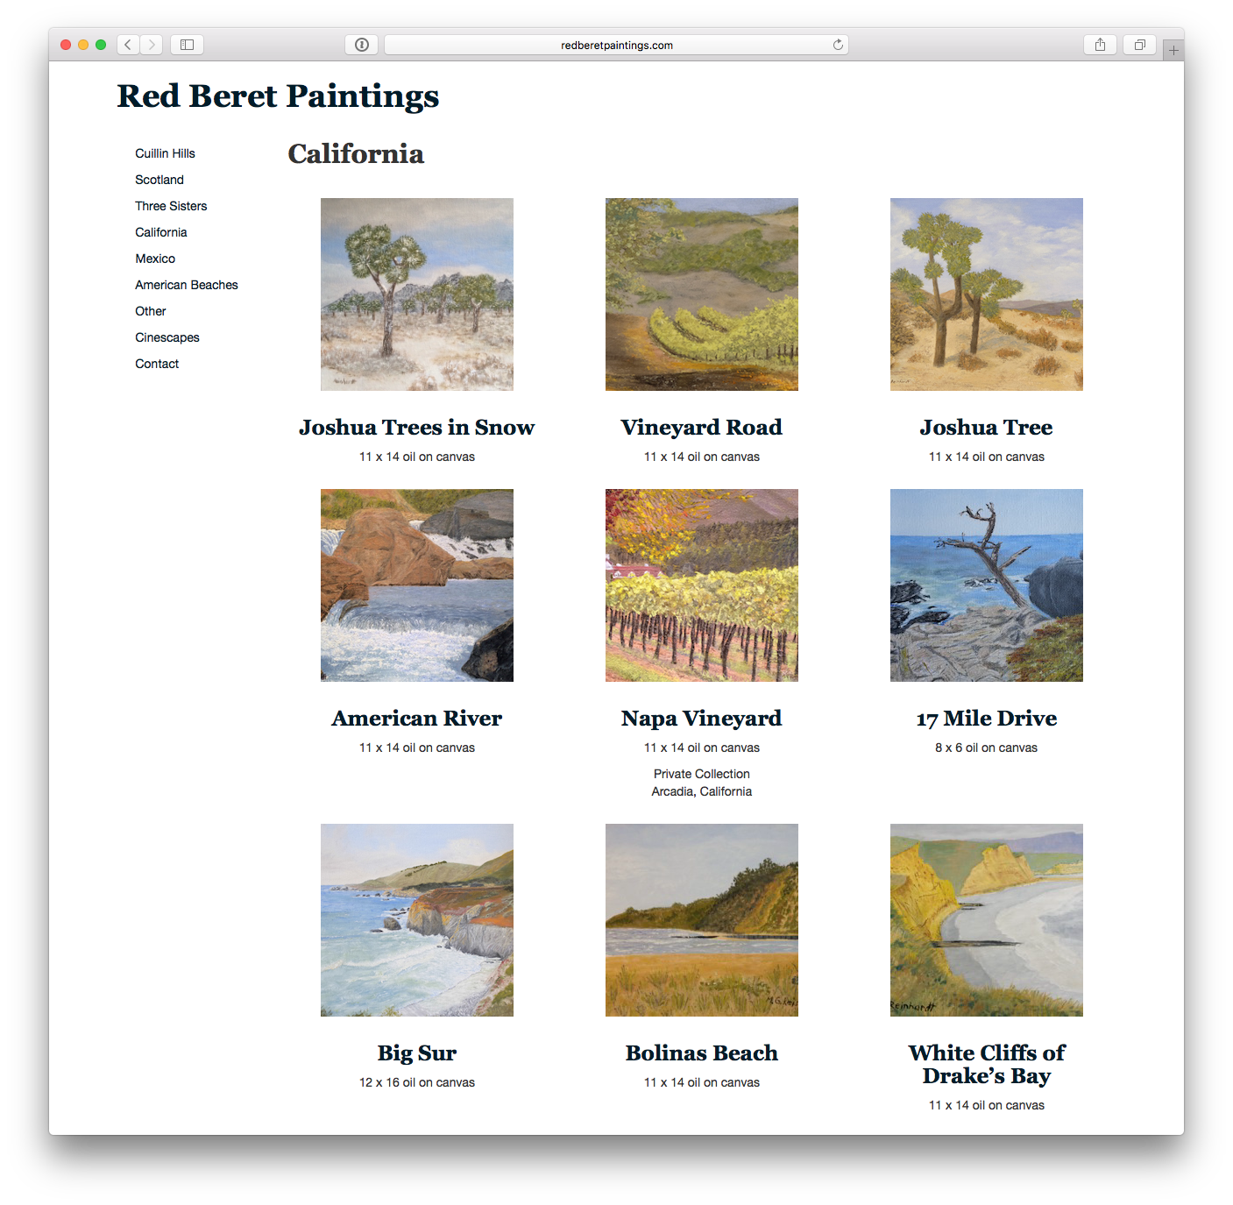The width and height of the screenshot is (1233, 1205).
Task: Click '8 x 6 oil on canvas' caption
Action: point(987,748)
